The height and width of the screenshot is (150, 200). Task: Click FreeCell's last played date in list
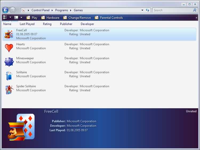[27, 34]
